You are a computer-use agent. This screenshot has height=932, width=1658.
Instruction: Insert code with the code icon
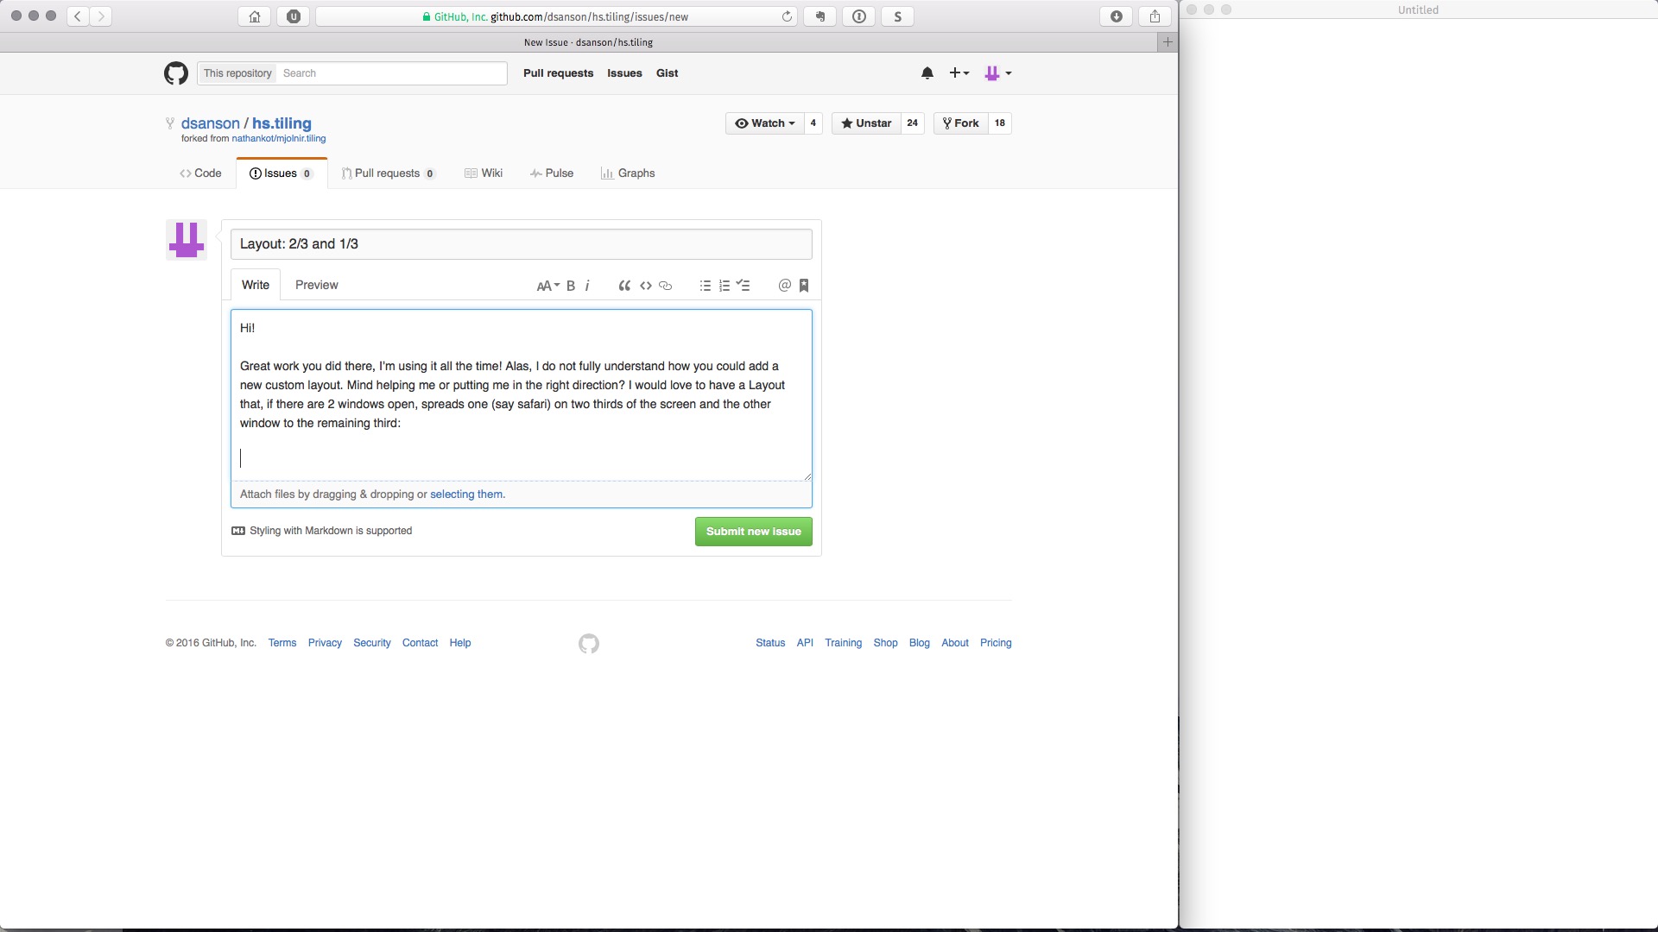click(x=645, y=286)
